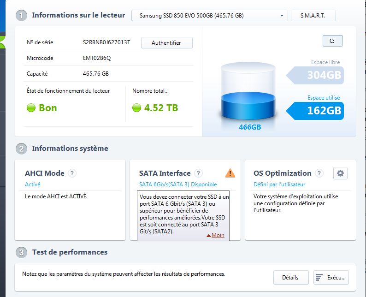366x297 pixels.
Task: Click the Détails button
Action: tap(291, 277)
